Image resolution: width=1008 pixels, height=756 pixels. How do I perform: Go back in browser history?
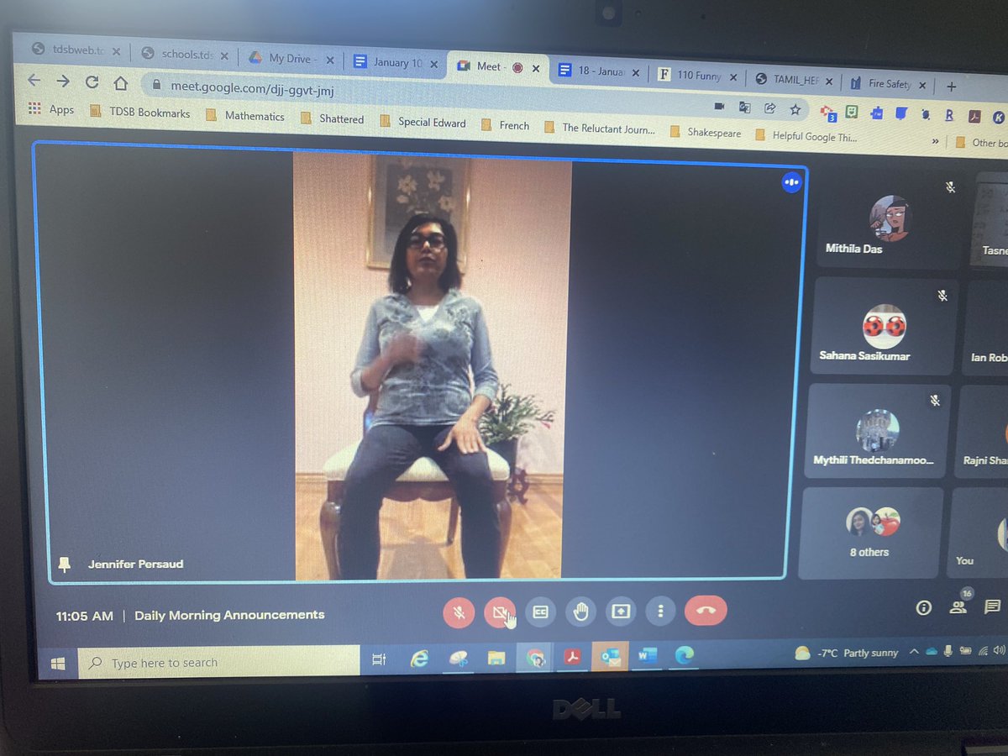click(34, 80)
